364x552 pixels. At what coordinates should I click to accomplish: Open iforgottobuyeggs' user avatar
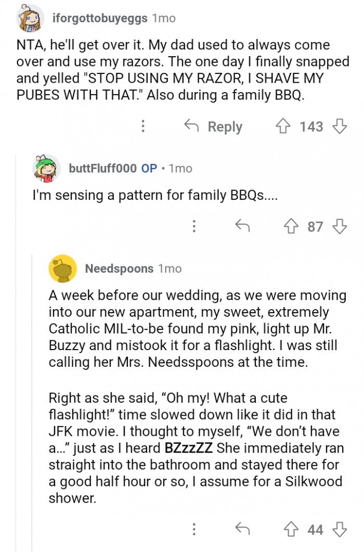[31, 18]
